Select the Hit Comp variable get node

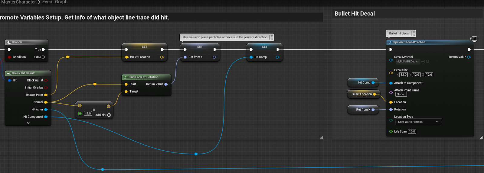click(x=363, y=82)
